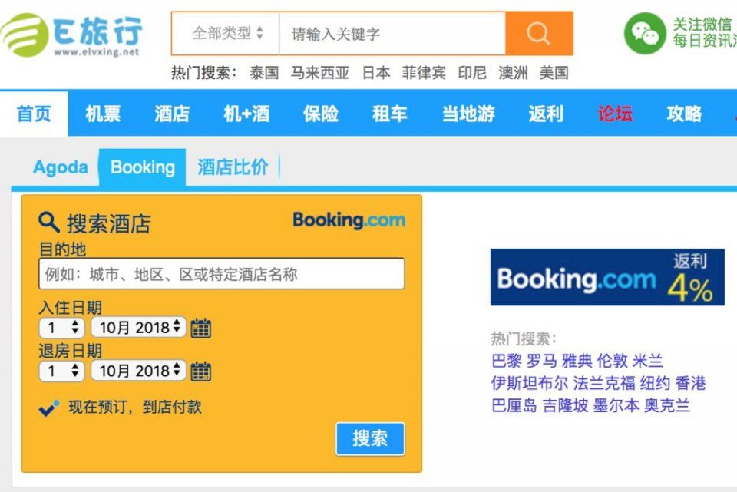Open the check-in day dropdown
This screenshot has width=737, height=492.
pyautogui.click(x=62, y=328)
